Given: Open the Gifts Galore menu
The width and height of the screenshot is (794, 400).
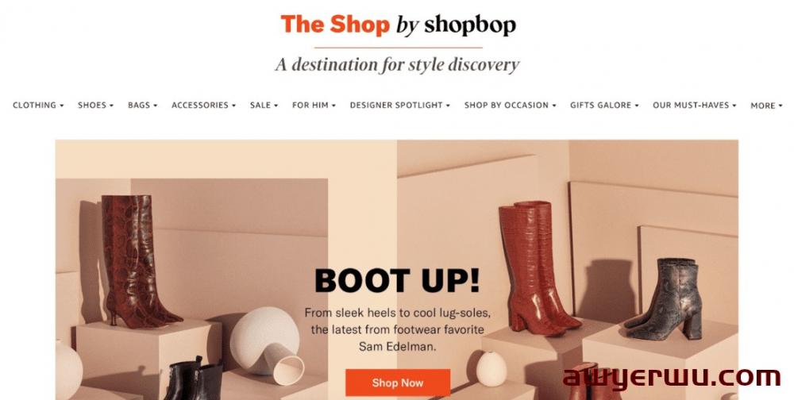Looking at the screenshot, I should pos(604,106).
